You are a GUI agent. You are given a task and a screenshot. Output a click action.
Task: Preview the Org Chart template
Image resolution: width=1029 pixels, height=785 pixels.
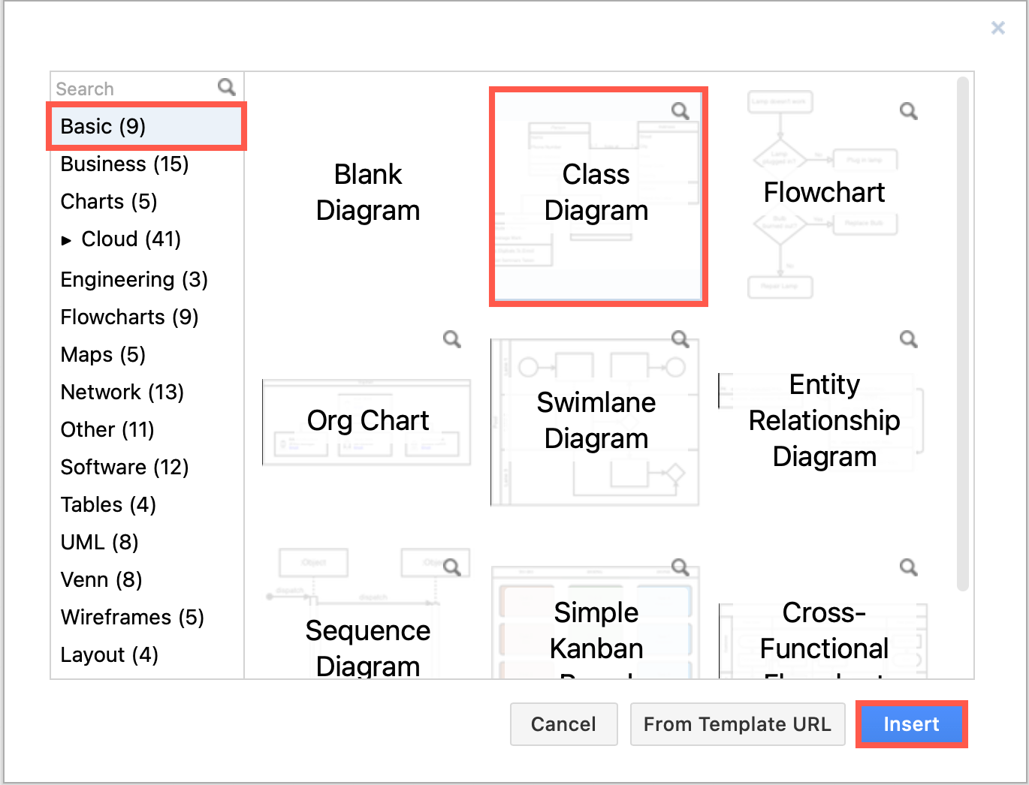(x=451, y=338)
